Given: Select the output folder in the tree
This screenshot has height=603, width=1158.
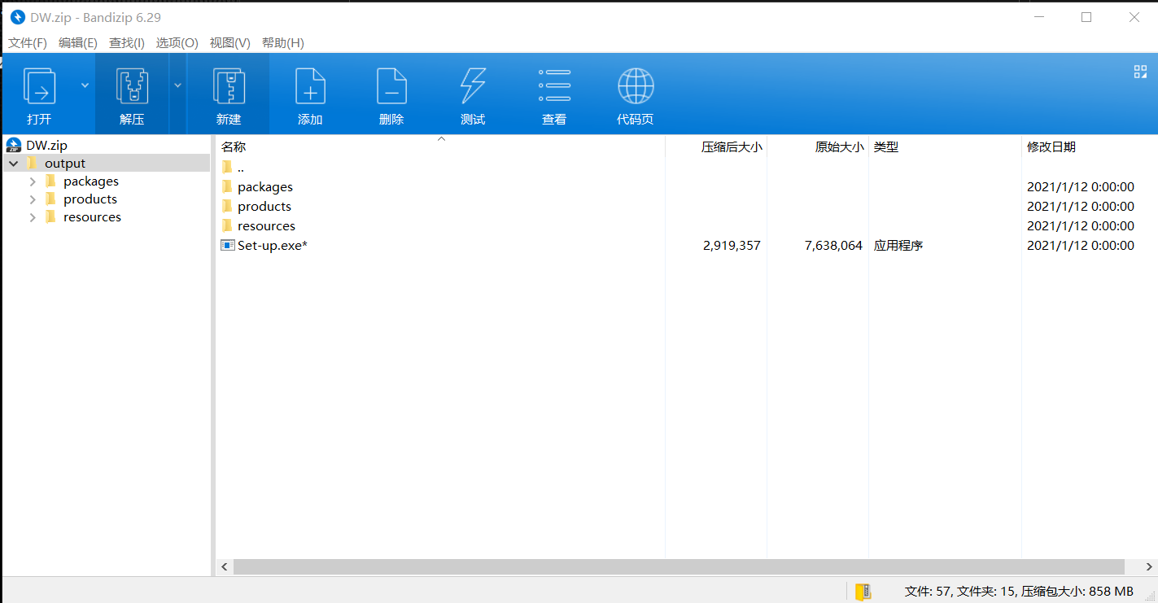Looking at the screenshot, I should [65, 164].
